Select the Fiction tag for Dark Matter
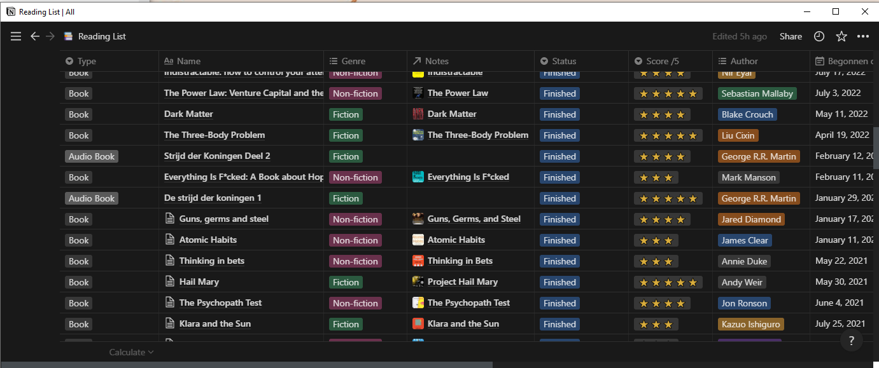This screenshot has width=879, height=368. pyautogui.click(x=346, y=114)
